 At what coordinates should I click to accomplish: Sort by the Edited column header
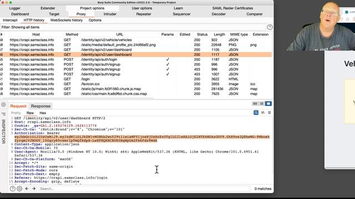click(x=185, y=34)
